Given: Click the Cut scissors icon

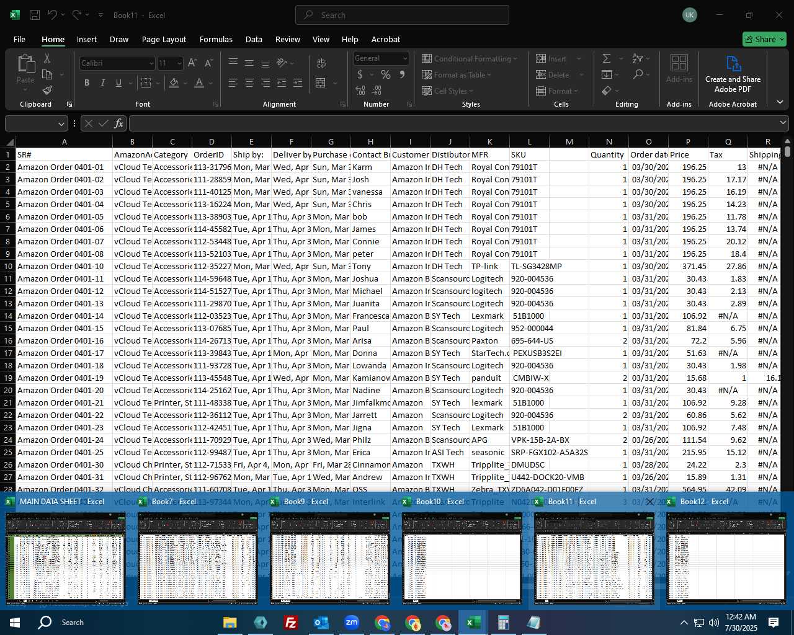Looking at the screenshot, I should coord(47,59).
